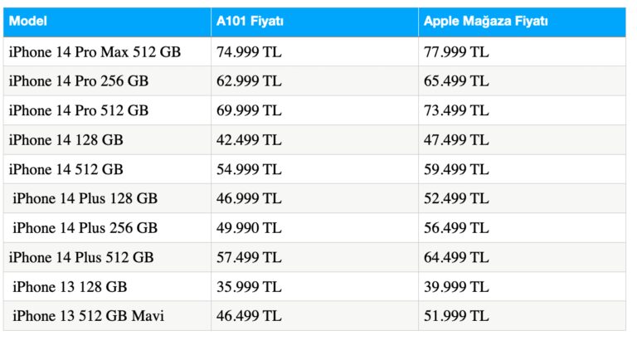
Task: Click the iPhone 14 Plus 256 GB model
Action: 85,228
